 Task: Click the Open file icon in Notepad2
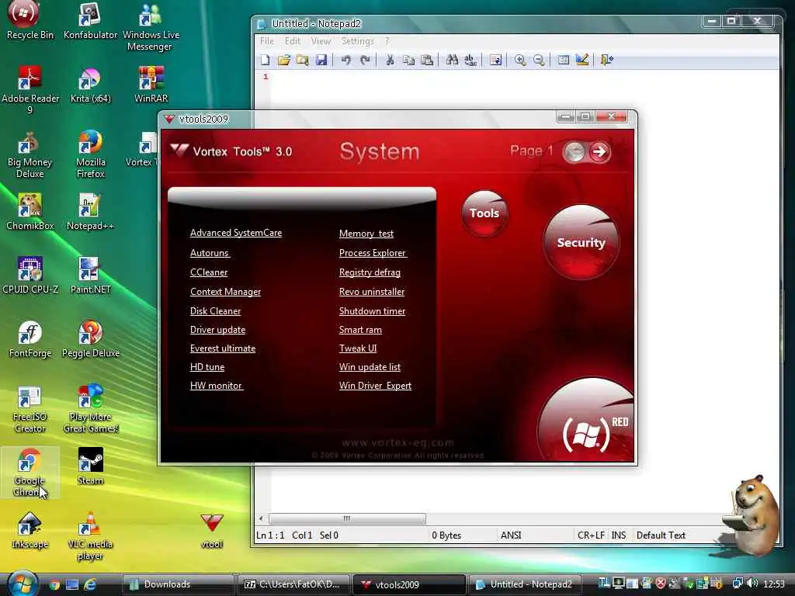[284, 60]
